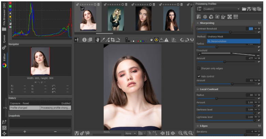This screenshot has height=139, width=266.
Task: Enable the Sharpen only edges checkbox
Action: (x=199, y=68)
